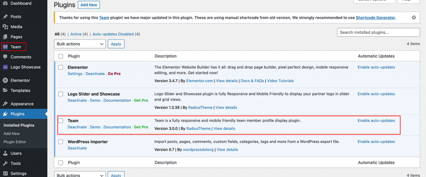The width and height of the screenshot is (426, 177).
Task: Open the Posts menu
Action: click(16, 17)
